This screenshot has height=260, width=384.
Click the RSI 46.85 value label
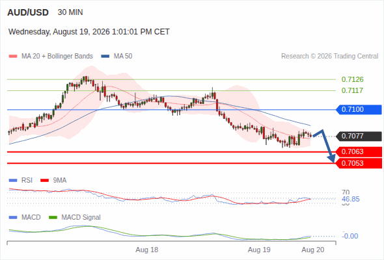[351, 199]
